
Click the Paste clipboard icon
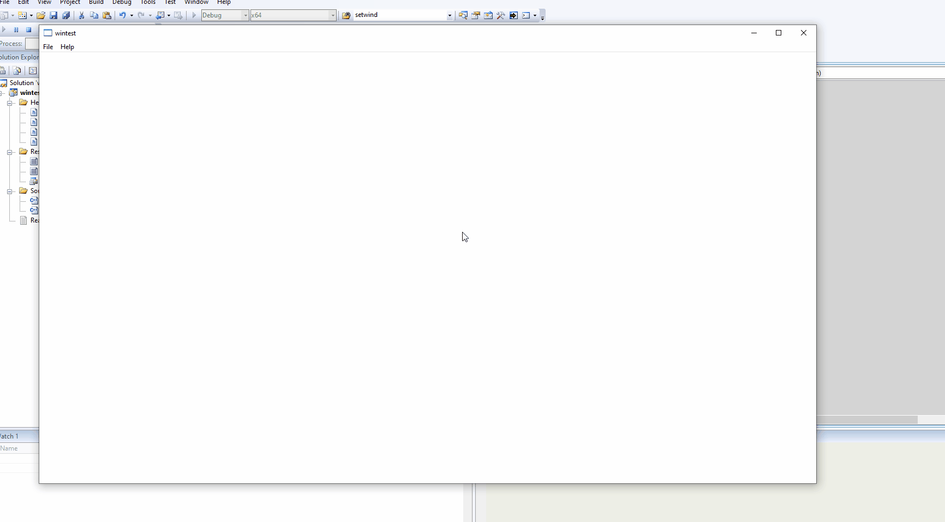[x=107, y=15]
